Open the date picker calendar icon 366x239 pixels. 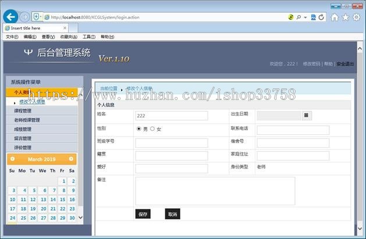307,115
